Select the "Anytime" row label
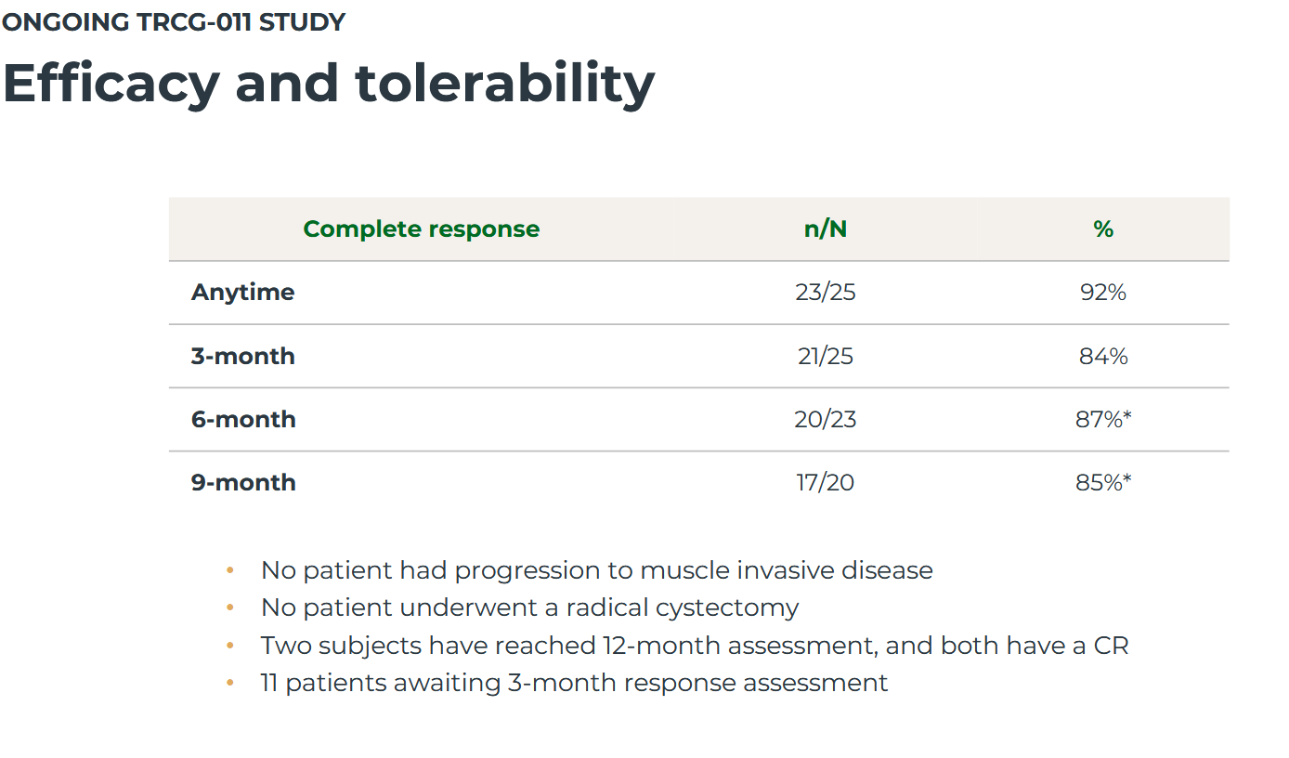This screenshot has width=1289, height=758. coord(242,293)
